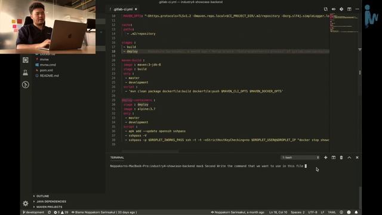Viewport: 382px width, 215px height.
Task: Click the '.m2/repository' cache path line
Action: coord(141,33)
